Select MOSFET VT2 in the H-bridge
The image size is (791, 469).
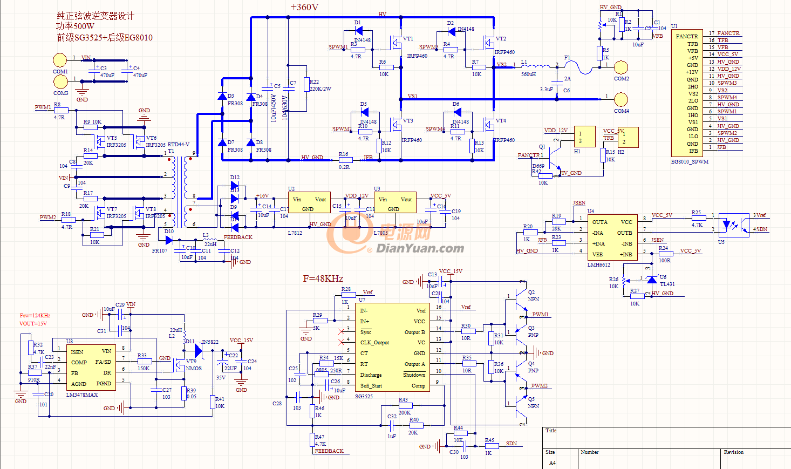point(489,43)
